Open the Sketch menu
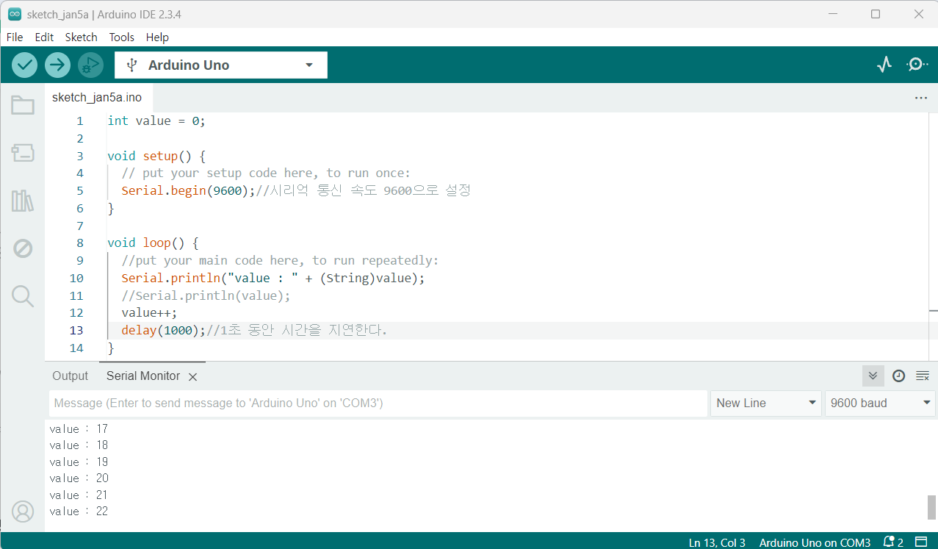 tap(81, 37)
